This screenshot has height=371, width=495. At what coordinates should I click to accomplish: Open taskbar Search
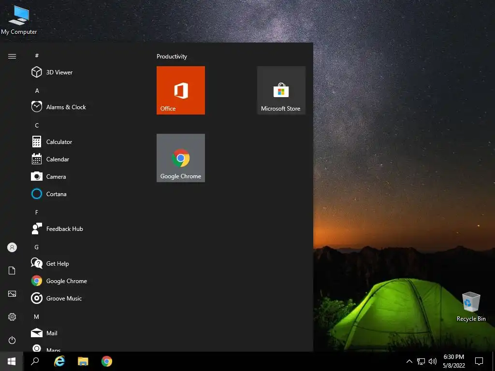click(x=35, y=361)
